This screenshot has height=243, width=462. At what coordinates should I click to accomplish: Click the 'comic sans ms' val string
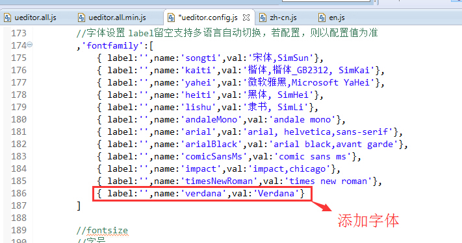pos(313,157)
